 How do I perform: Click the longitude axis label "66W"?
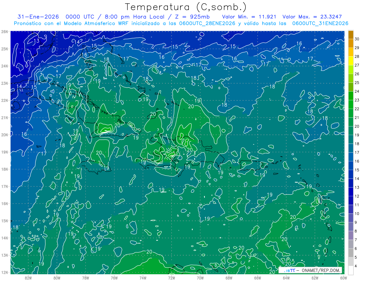tap(258, 277)
